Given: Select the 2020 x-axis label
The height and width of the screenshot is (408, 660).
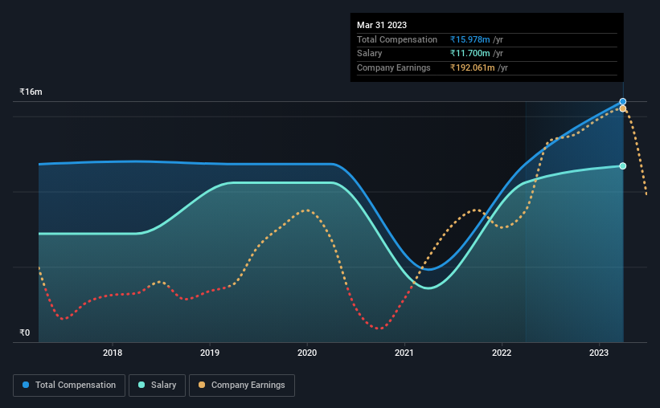Looking at the screenshot, I should point(307,353).
